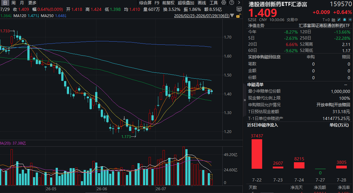Open the 更多 period options

coord(32,3)
